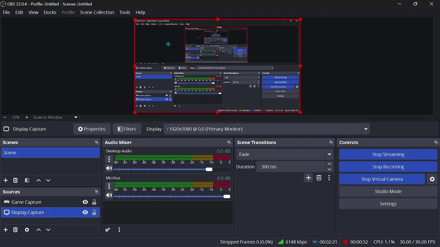This screenshot has width=440, height=247.
Task: Pop out the Scene Transitions dock
Action: coord(331,142)
